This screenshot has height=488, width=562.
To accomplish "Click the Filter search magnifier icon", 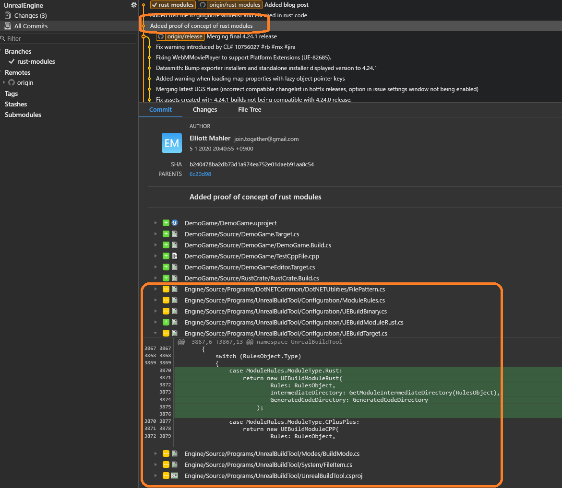I will pyautogui.click(x=3, y=38).
